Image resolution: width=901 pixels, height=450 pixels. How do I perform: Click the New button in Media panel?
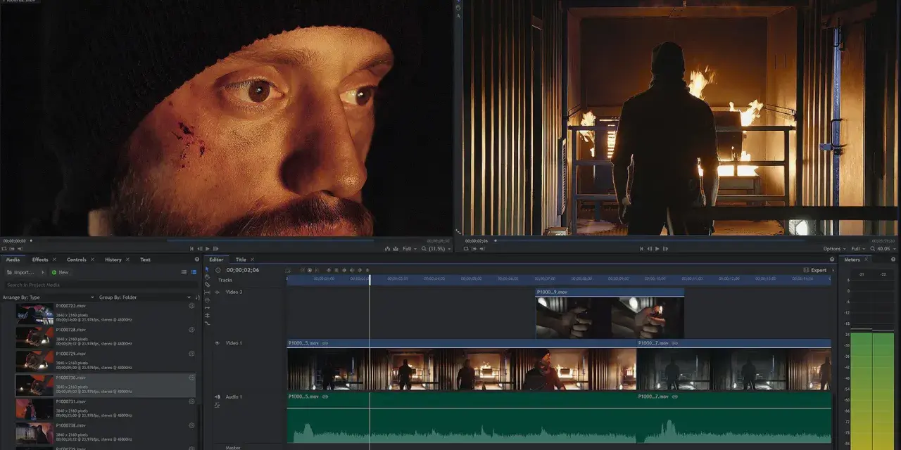(60, 272)
